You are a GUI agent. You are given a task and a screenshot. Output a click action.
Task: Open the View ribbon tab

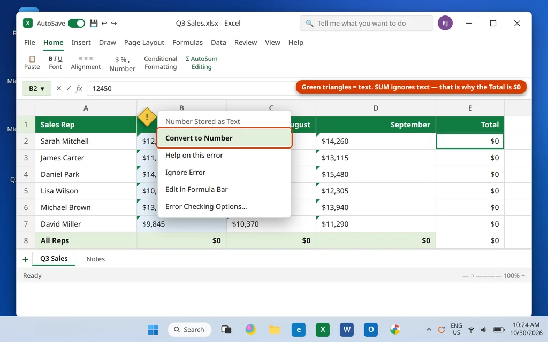[x=272, y=42]
